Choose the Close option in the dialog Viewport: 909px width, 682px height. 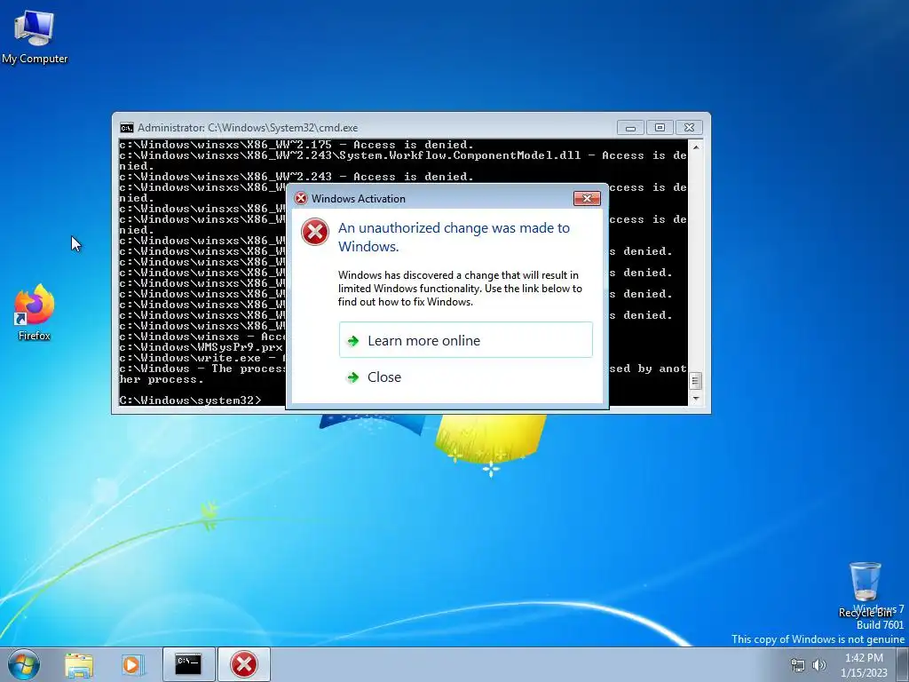[x=465, y=377]
